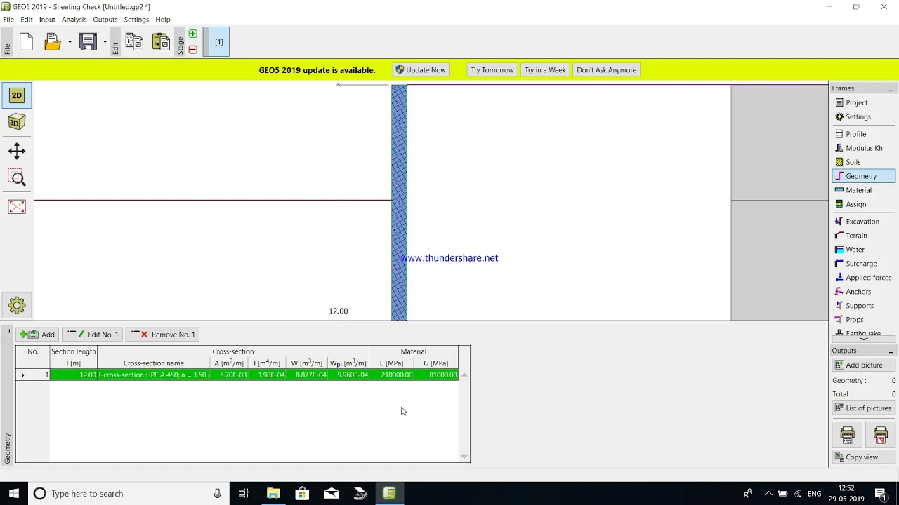
Task: Open the Settings frame
Action: point(864,116)
